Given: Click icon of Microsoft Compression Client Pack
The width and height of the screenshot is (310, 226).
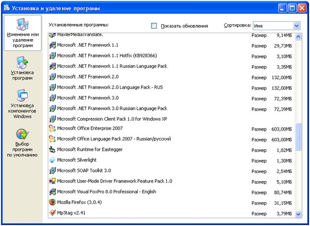Looking at the screenshot, I should pyautogui.click(x=52, y=119).
